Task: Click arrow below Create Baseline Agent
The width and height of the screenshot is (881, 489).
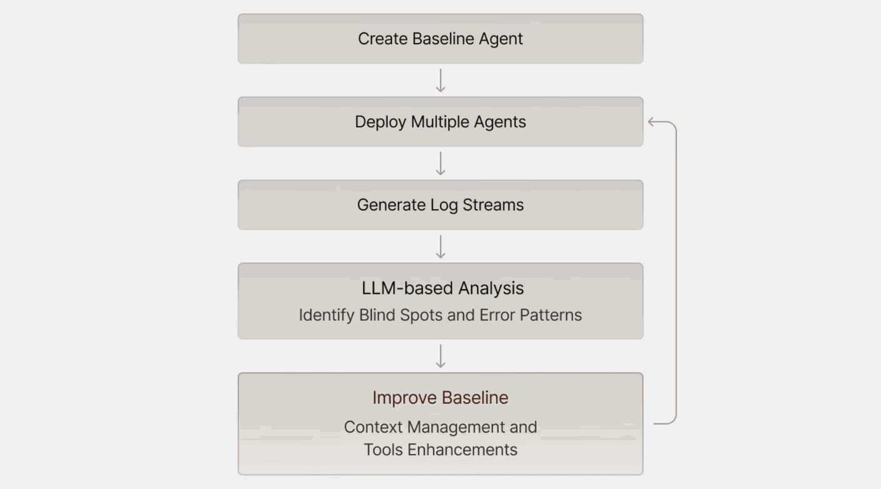Action: 440,81
